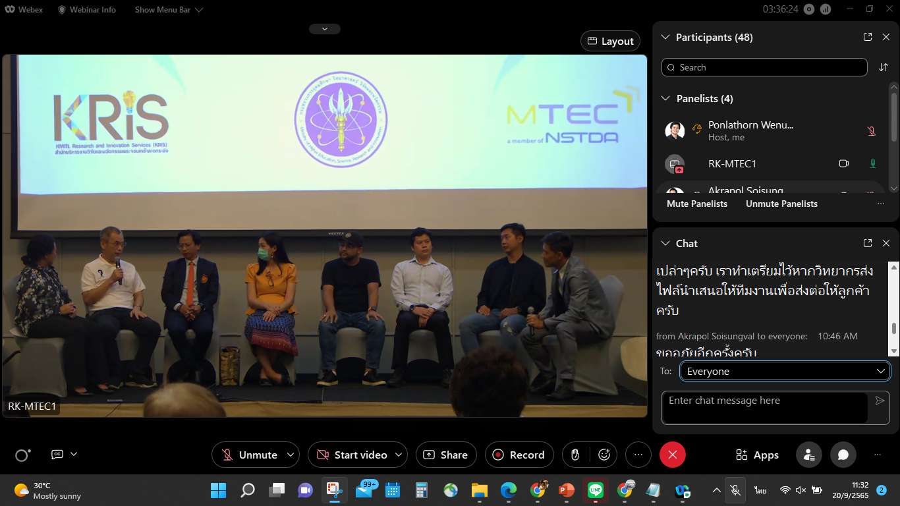Close the Participants panel

click(886, 38)
